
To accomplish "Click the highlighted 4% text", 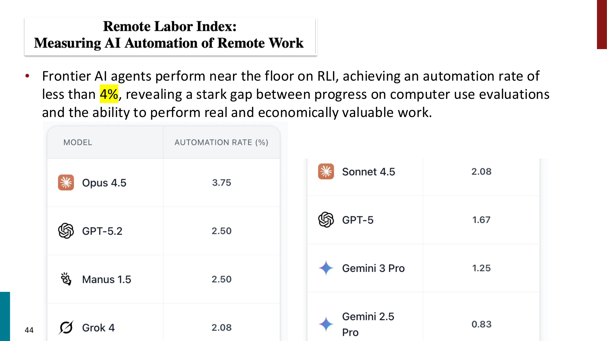I will pos(109,94).
